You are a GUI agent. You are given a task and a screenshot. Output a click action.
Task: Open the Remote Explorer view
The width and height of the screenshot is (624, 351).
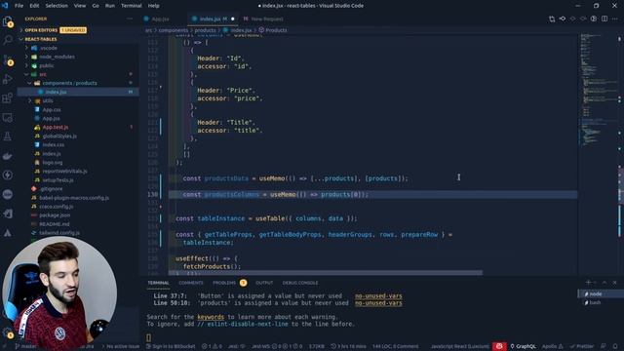[x=8, y=117]
